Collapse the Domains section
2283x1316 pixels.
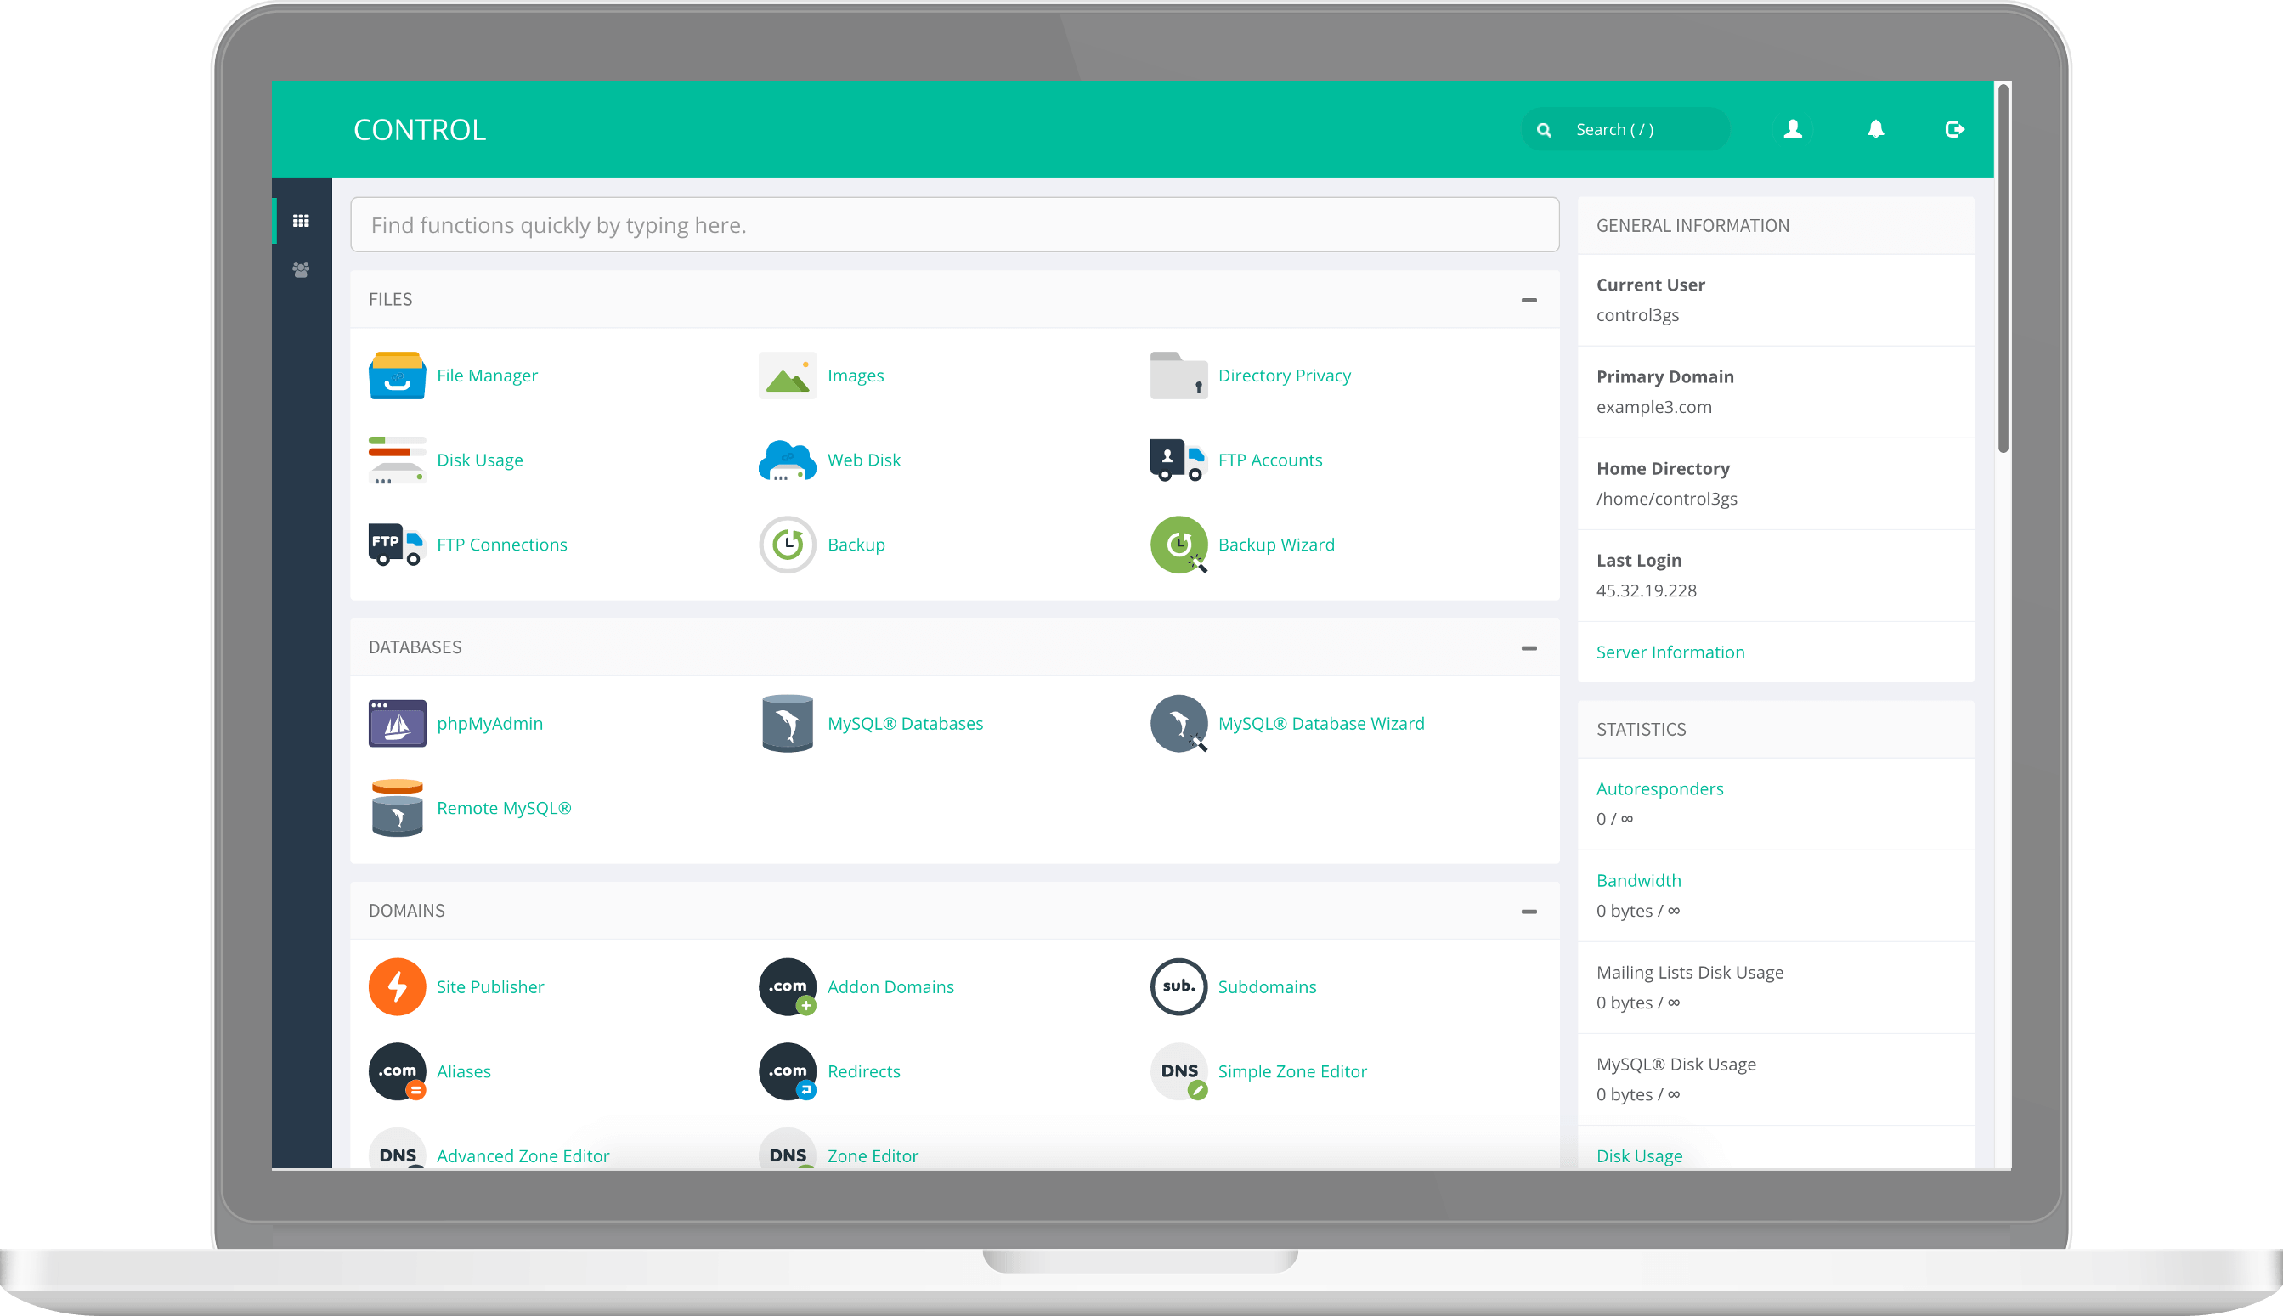[1529, 912]
